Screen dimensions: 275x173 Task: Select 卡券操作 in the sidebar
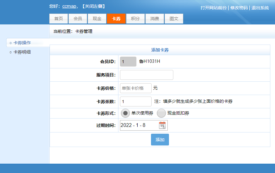point(22,43)
